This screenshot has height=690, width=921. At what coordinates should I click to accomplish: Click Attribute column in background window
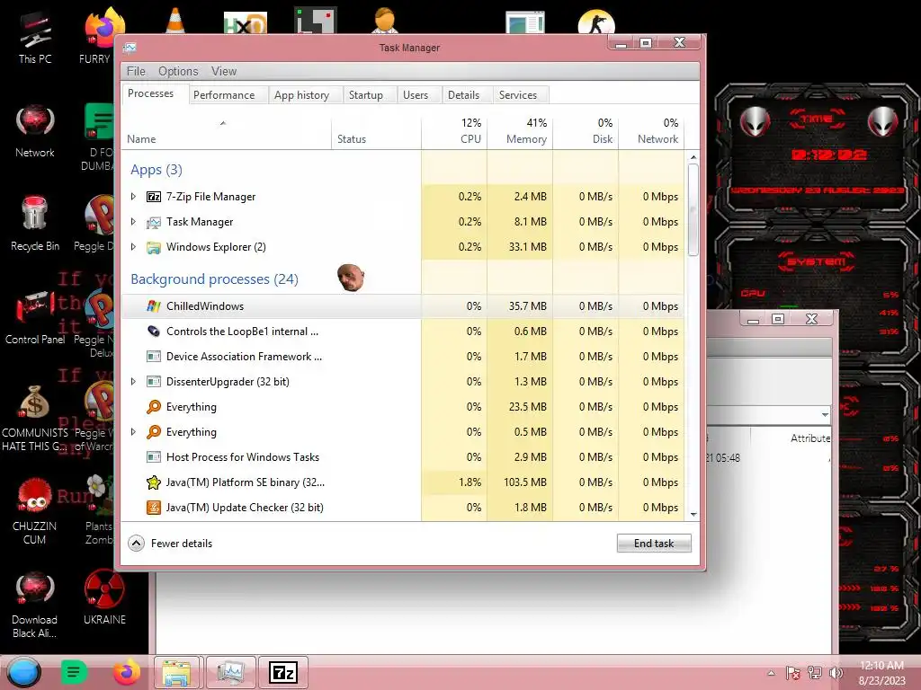click(810, 438)
